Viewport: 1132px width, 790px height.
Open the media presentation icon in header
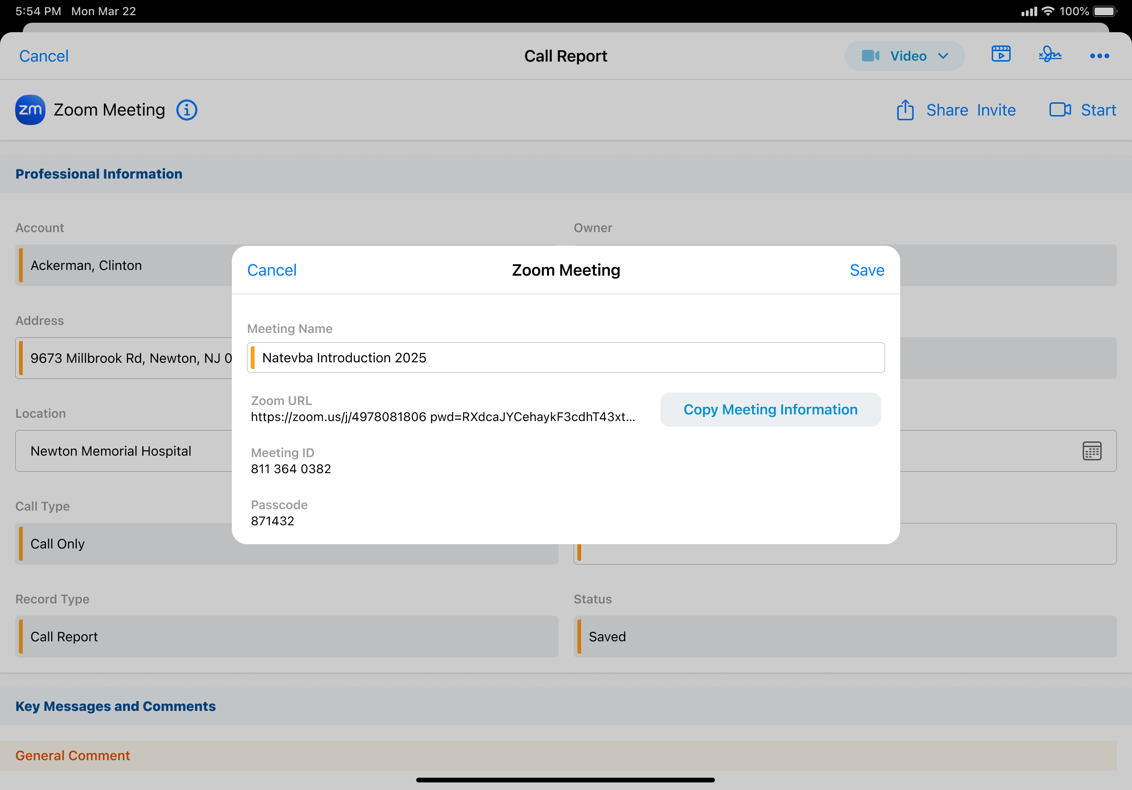(x=1000, y=54)
